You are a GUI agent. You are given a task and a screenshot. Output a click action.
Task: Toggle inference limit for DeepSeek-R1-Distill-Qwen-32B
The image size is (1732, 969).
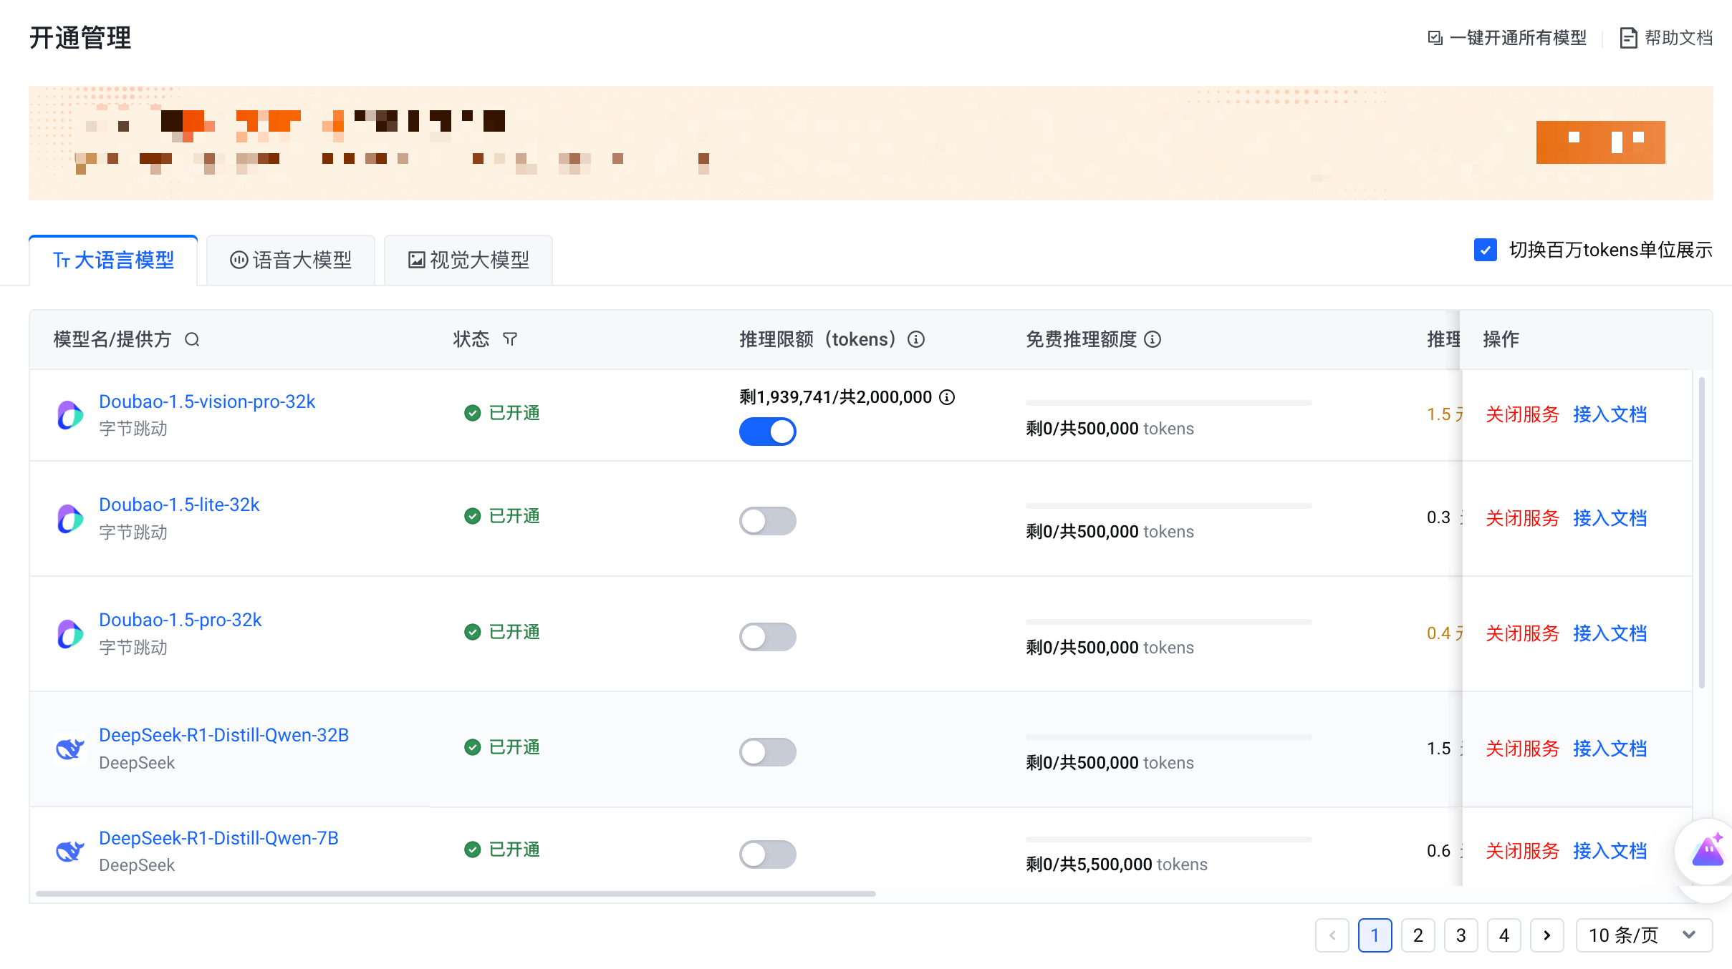tap(767, 752)
